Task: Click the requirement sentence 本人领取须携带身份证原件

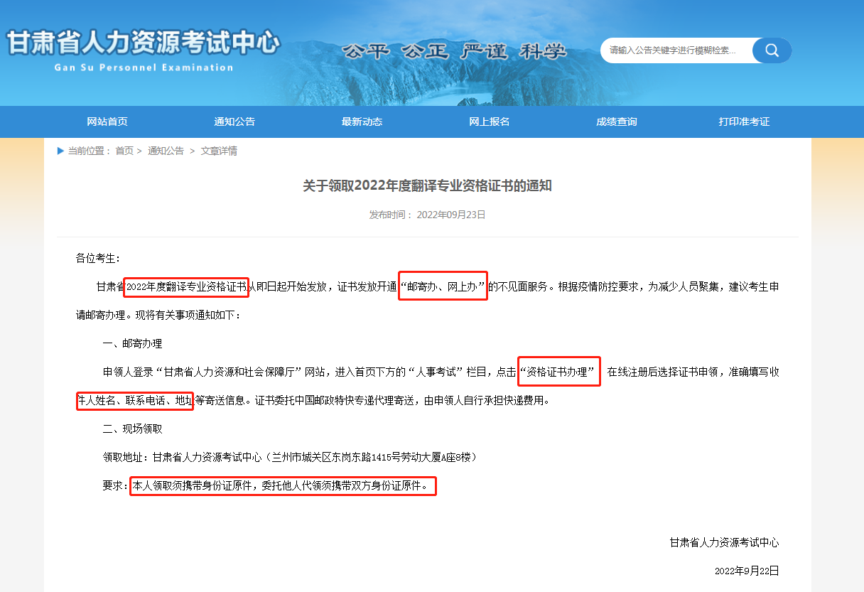Action: [x=283, y=486]
